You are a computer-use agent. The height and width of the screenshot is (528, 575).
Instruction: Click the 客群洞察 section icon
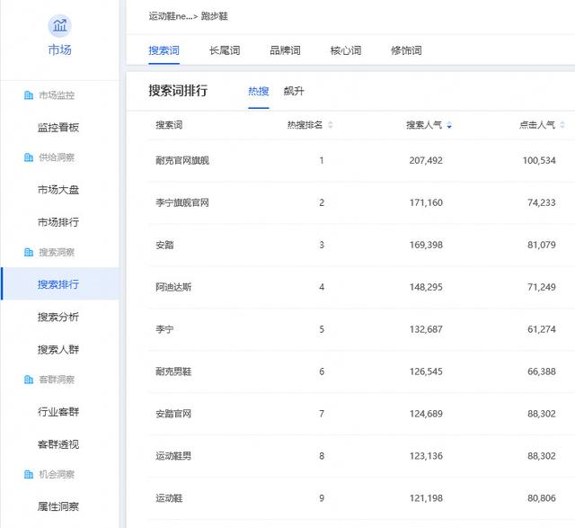(29, 380)
